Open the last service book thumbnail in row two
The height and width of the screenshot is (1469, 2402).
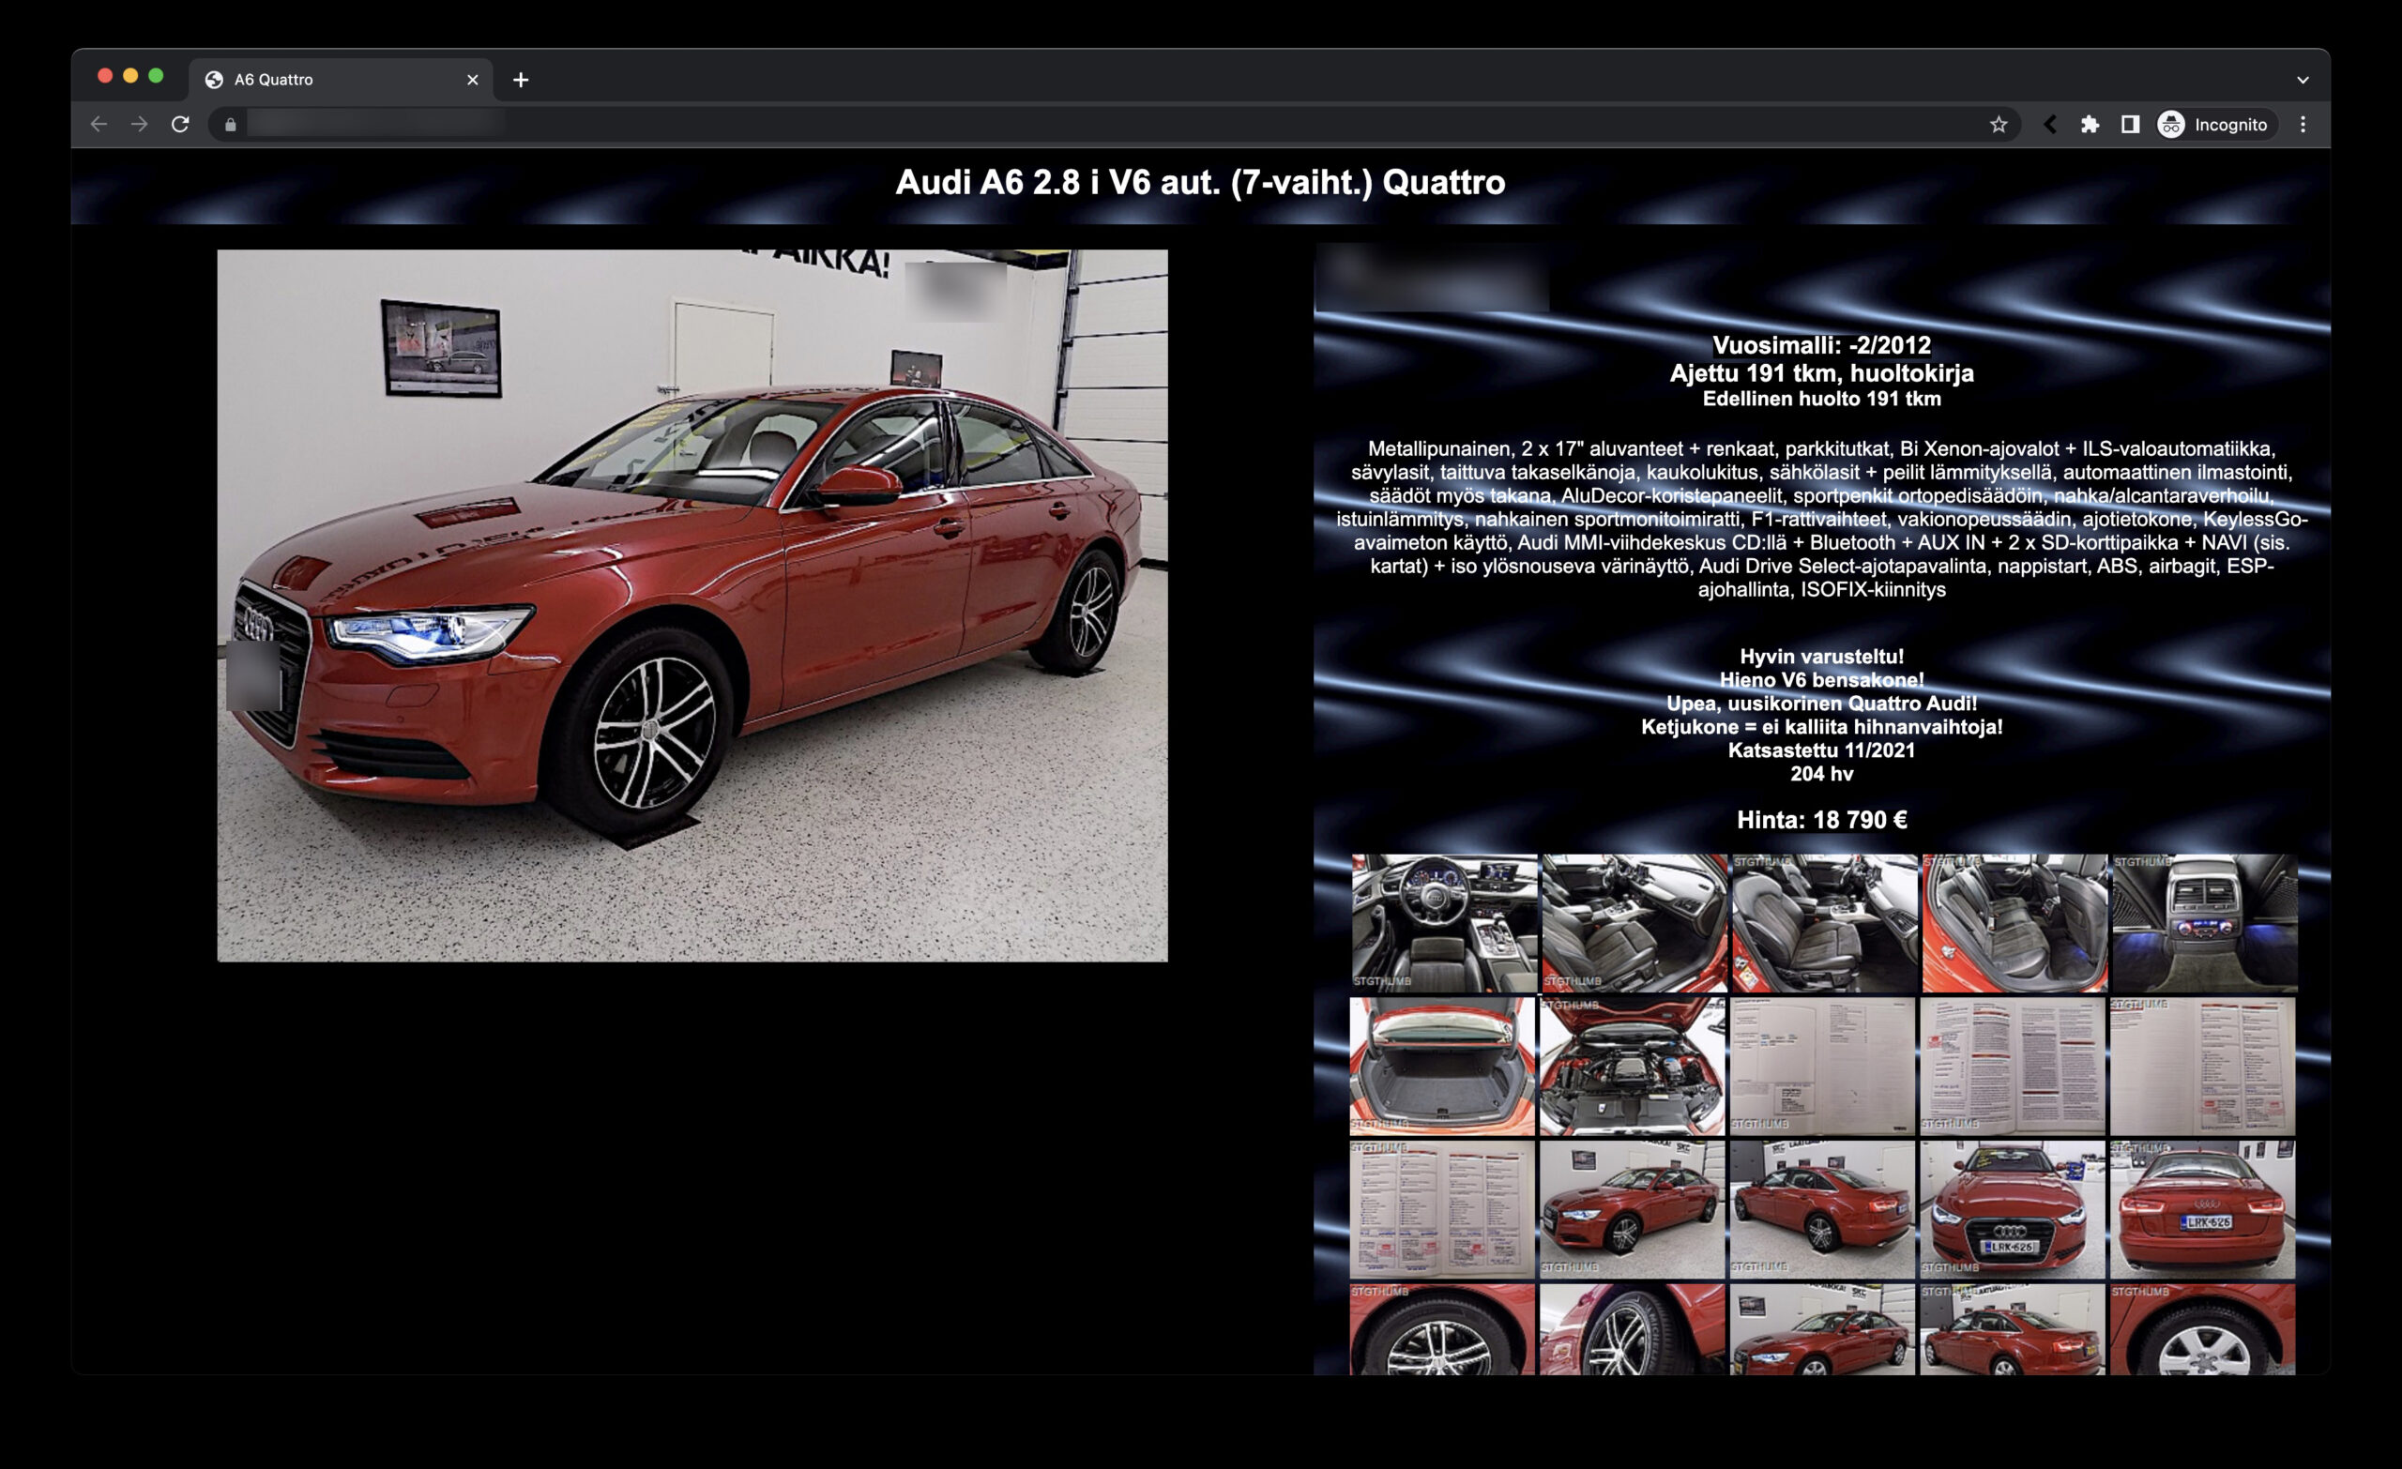[x=2202, y=1067]
